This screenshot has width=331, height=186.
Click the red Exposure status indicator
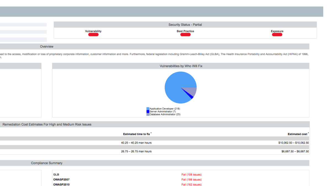(277, 35)
